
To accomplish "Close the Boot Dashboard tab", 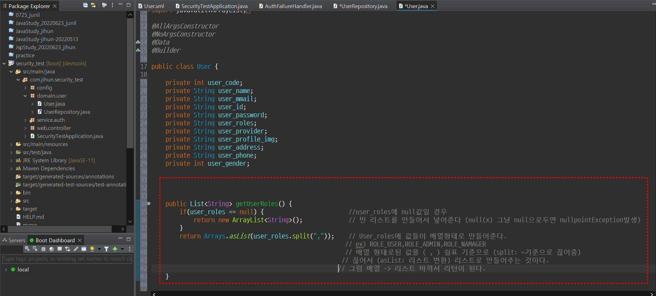I will (80, 240).
